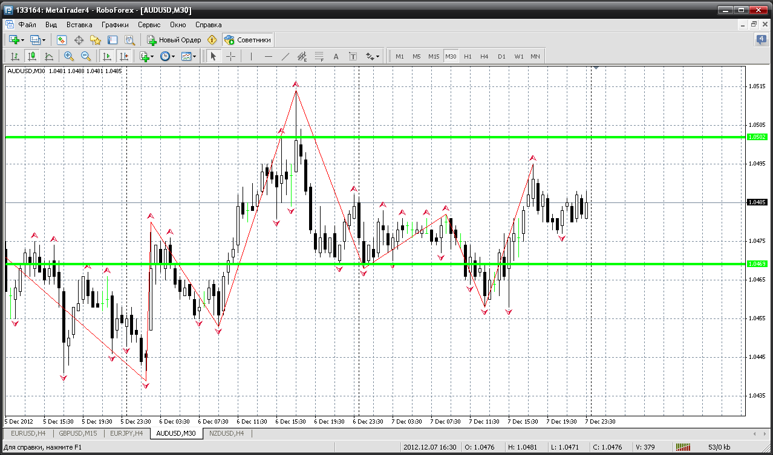Image resolution: width=773 pixels, height=455 pixels.
Task: Expand the New Chart dropdown arrow
Action: (x=23, y=40)
